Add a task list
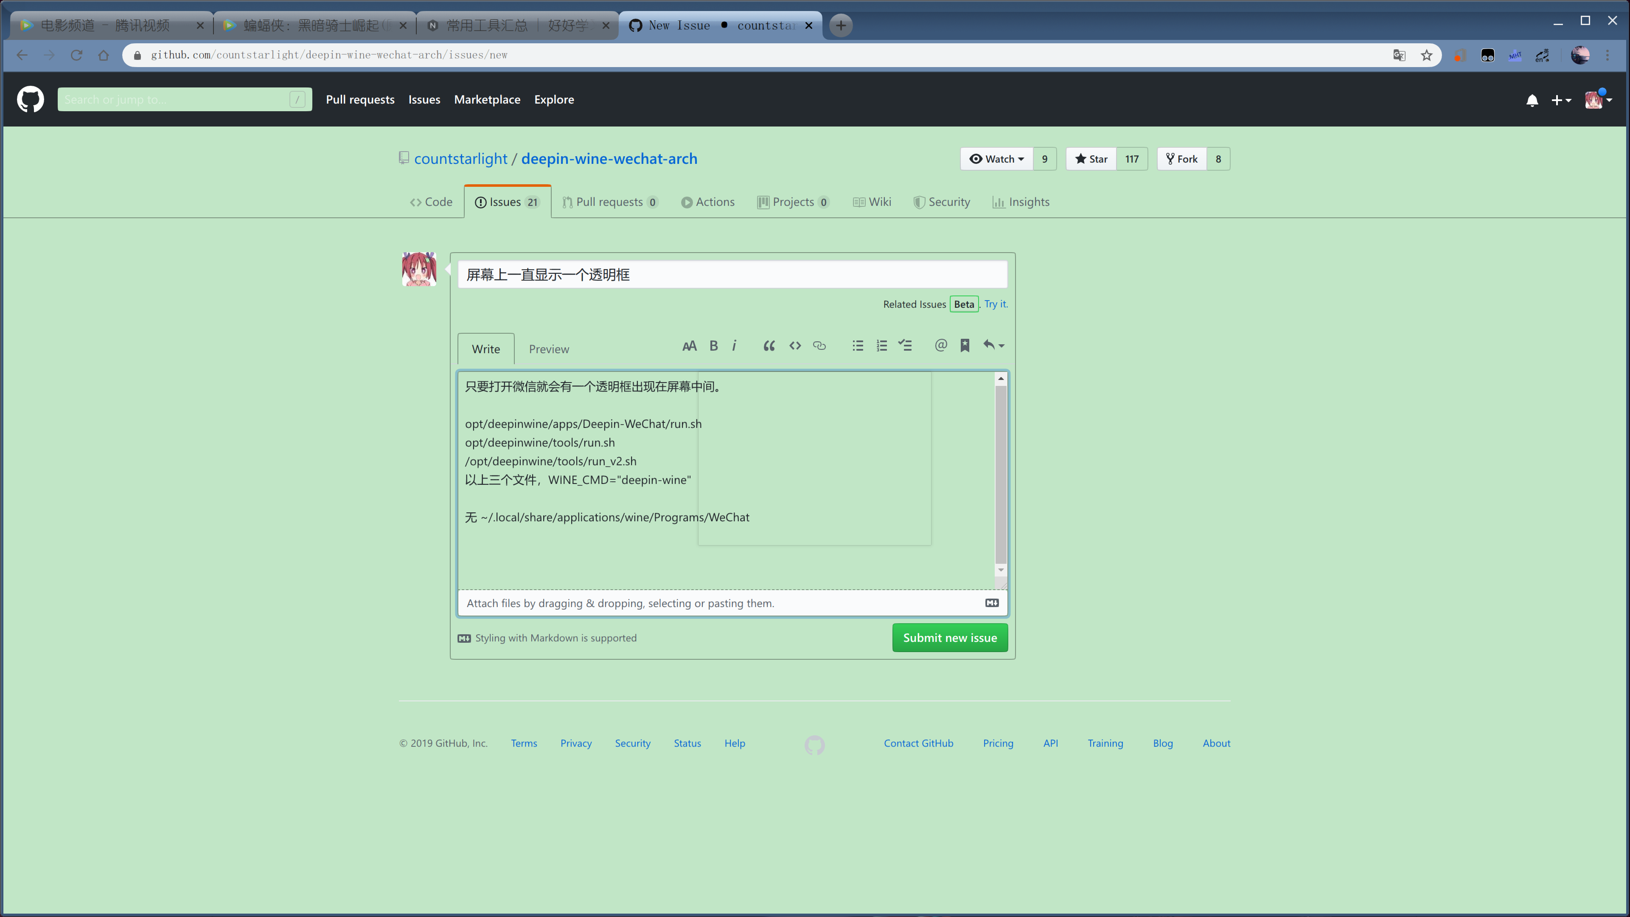The image size is (1630, 917). (905, 346)
